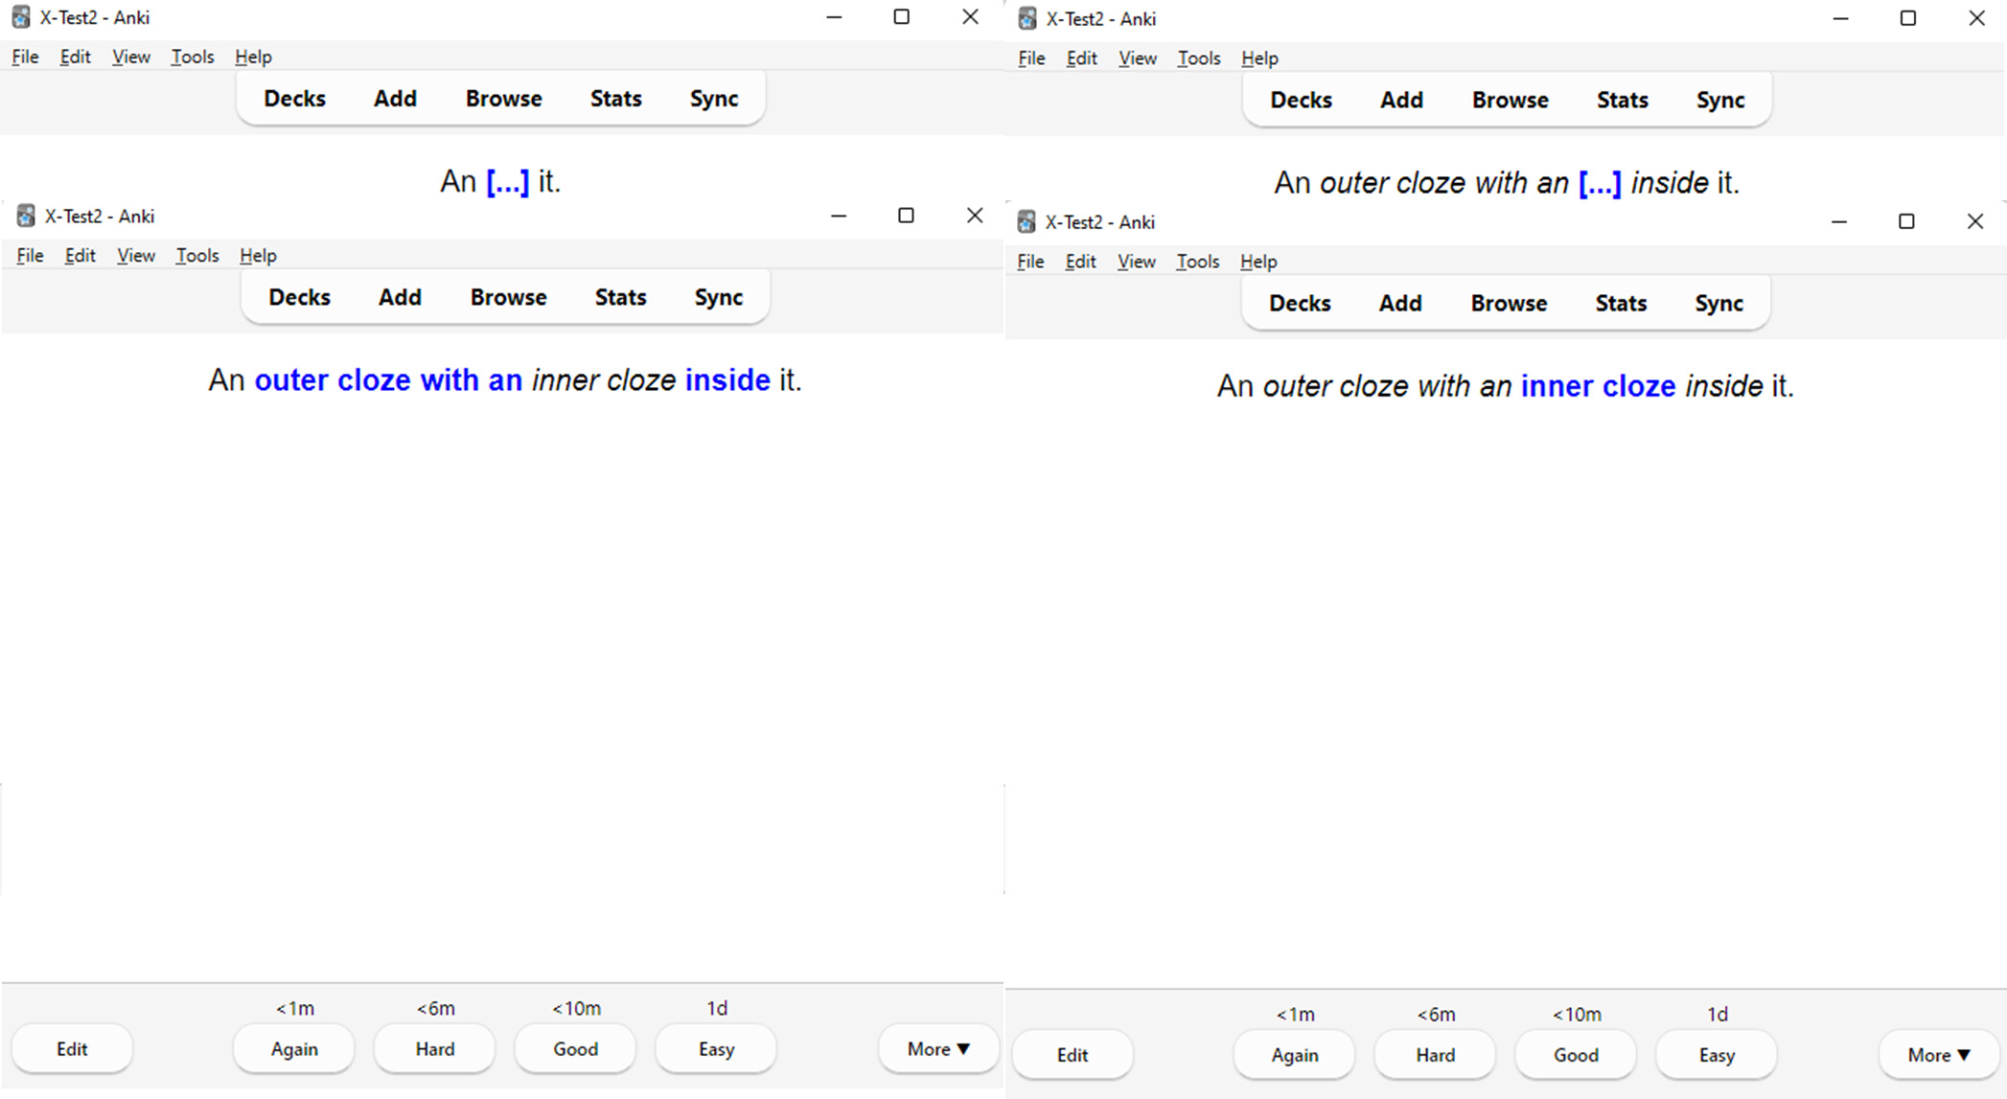The image size is (2007, 1099).
Task: Open View menu in the lower-left window
Action: pos(135,256)
